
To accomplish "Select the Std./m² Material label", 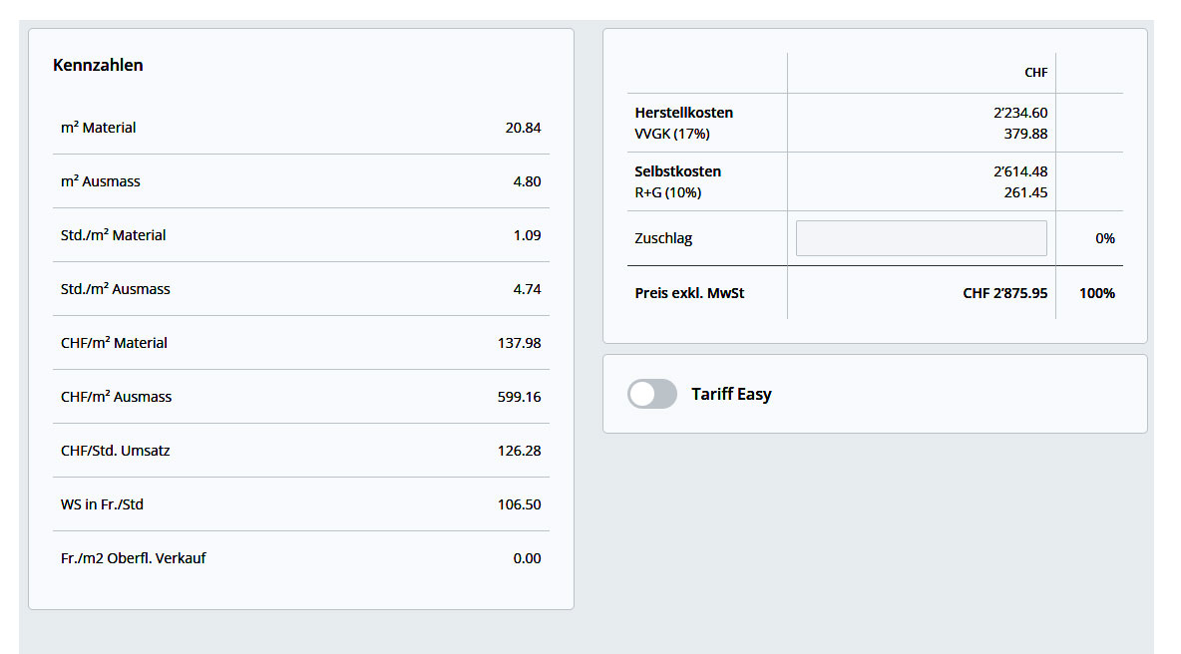I will coord(113,235).
